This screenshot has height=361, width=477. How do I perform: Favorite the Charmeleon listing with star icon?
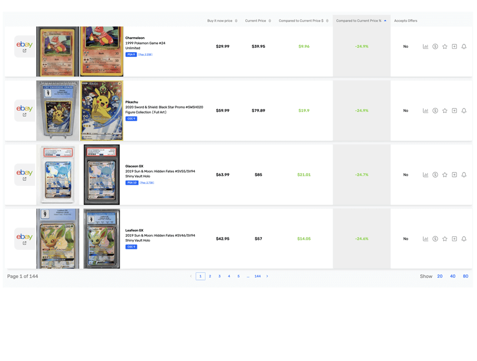tap(445, 47)
